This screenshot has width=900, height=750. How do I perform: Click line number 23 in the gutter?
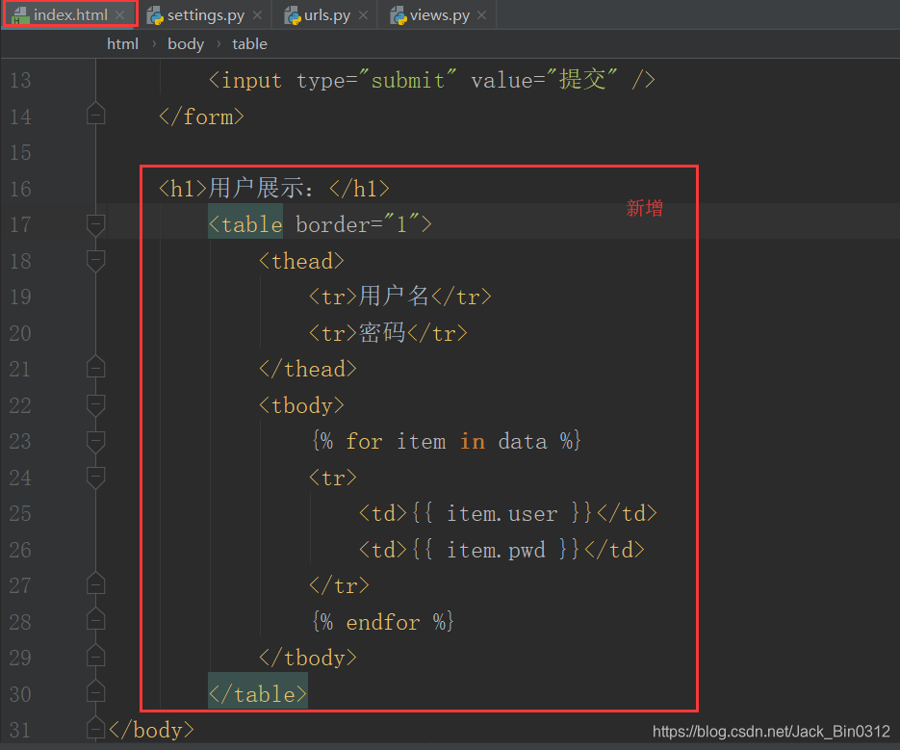click(20, 441)
